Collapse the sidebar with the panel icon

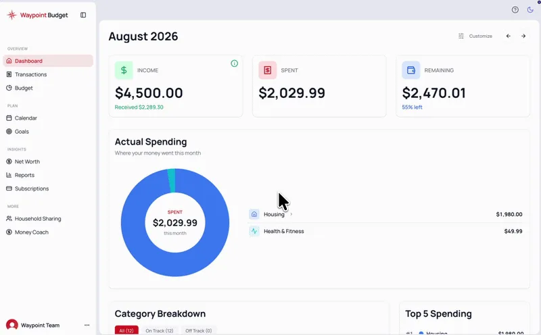point(83,15)
